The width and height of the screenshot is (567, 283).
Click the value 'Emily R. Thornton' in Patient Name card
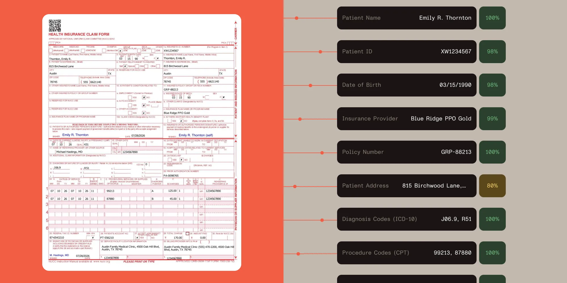tap(445, 18)
